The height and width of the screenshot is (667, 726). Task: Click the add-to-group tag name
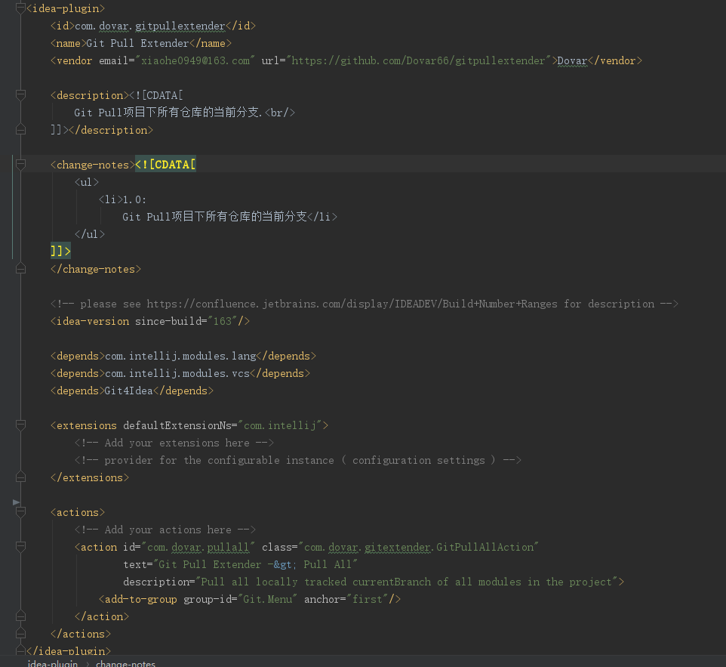[x=141, y=599]
